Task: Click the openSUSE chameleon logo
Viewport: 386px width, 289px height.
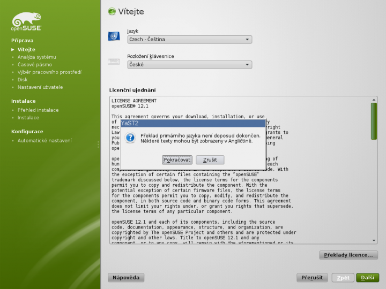Action: (x=26, y=21)
